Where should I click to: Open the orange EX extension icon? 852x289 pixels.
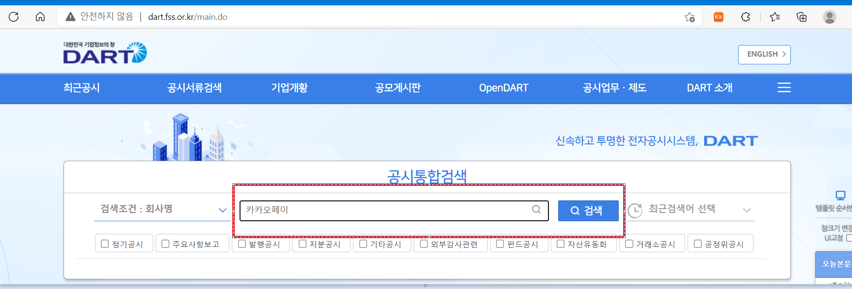719,17
